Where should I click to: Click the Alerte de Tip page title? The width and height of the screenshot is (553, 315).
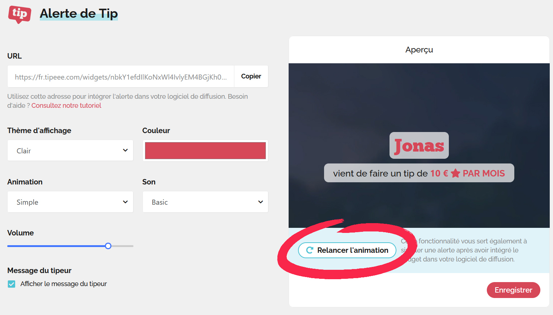(x=78, y=14)
